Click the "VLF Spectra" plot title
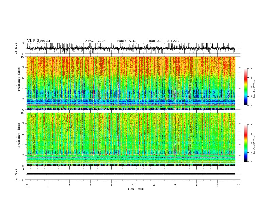The width and height of the screenshot is (269, 208). coord(38,41)
